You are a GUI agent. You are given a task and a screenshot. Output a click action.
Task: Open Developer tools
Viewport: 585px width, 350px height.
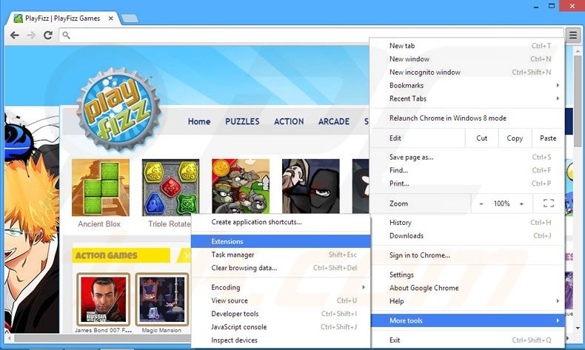281,314
